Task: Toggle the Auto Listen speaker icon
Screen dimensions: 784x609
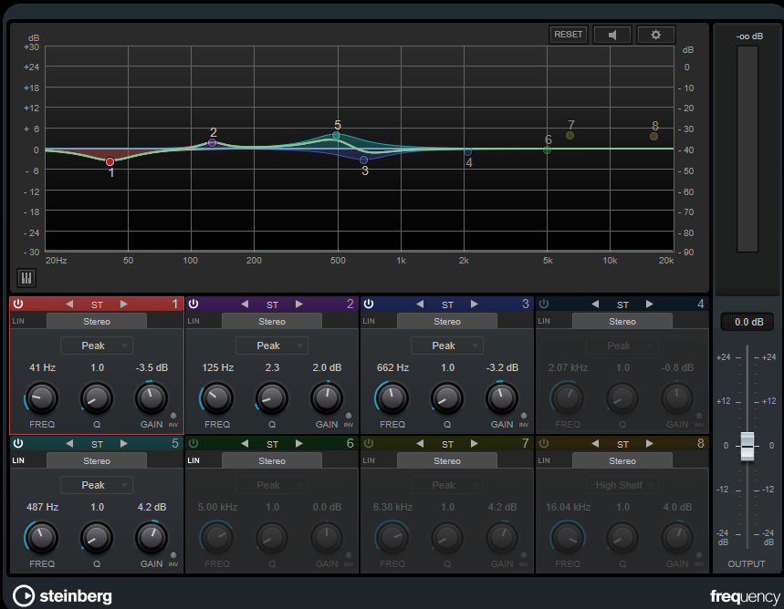Action: point(612,35)
